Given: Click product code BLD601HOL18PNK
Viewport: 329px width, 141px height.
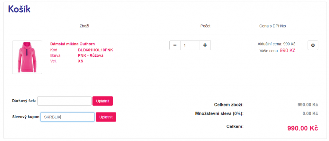Looking at the screenshot, I should tap(95, 50).
